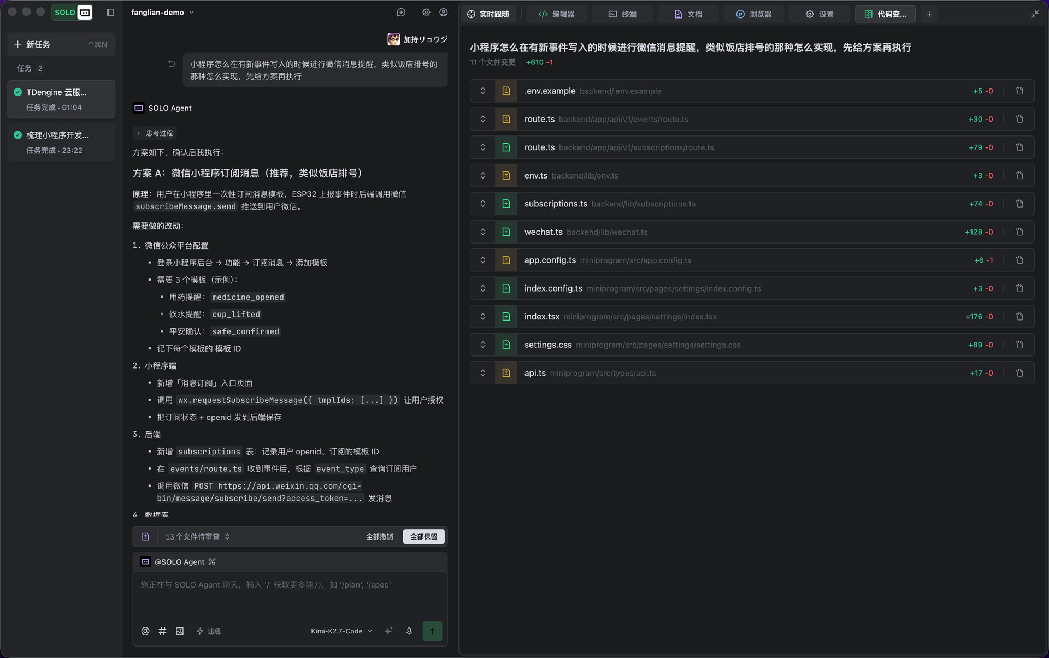Viewport: 1049px width, 658px height.
Task: Toggle the 速通 fast mode option
Action: [209, 631]
